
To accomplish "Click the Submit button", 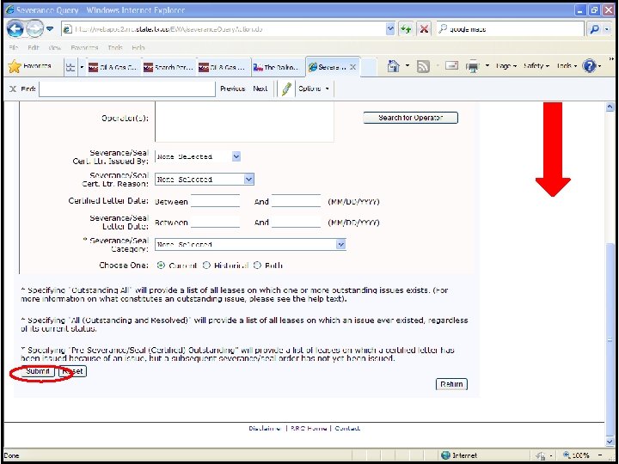I will 37,371.
